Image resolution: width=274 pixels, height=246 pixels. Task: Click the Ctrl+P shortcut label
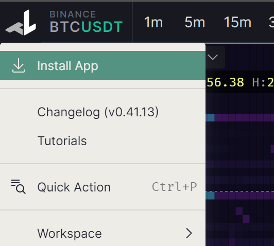pos(175,187)
